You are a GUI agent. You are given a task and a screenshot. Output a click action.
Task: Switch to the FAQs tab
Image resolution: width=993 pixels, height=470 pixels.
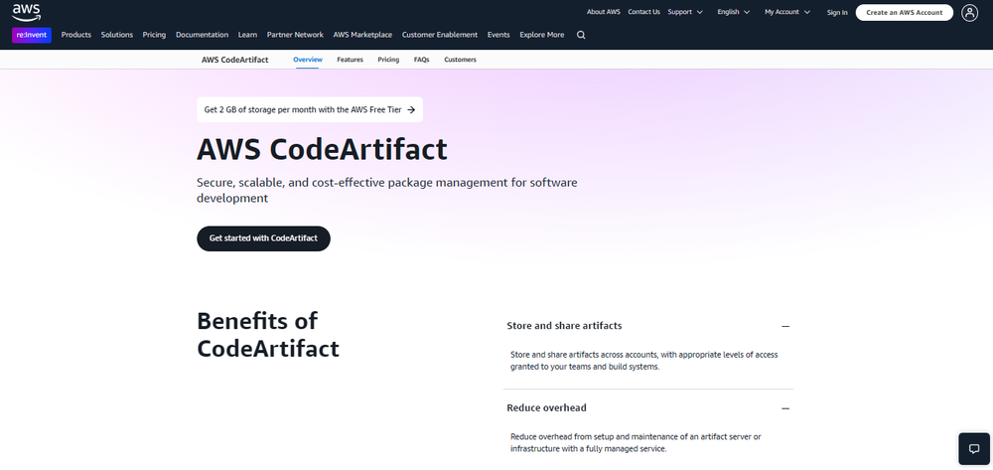pyautogui.click(x=422, y=60)
